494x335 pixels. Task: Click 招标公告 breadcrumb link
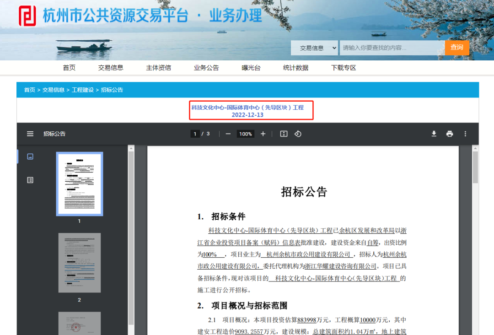click(x=112, y=90)
